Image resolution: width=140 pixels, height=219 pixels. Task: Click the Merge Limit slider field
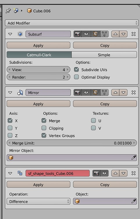click(x=72, y=143)
